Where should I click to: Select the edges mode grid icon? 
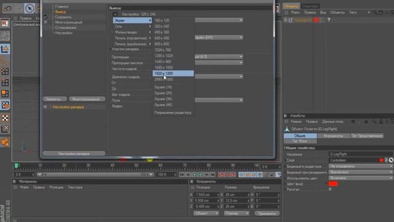tap(5, 82)
